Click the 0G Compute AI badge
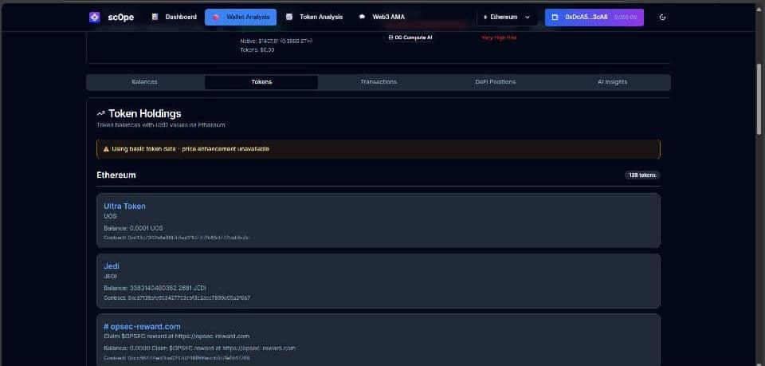This screenshot has height=366, width=765. pyautogui.click(x=410, y=37)
